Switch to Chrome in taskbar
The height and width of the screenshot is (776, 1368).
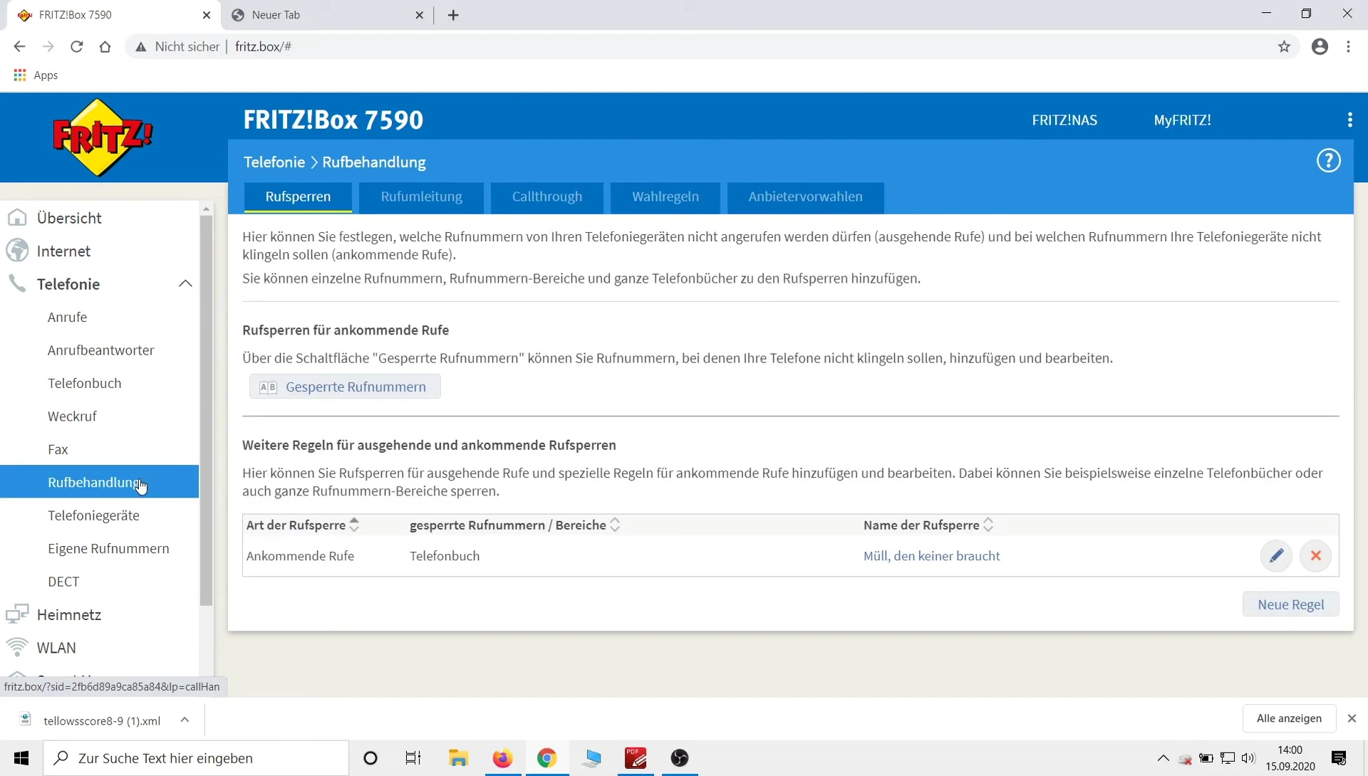pos(546,758)
